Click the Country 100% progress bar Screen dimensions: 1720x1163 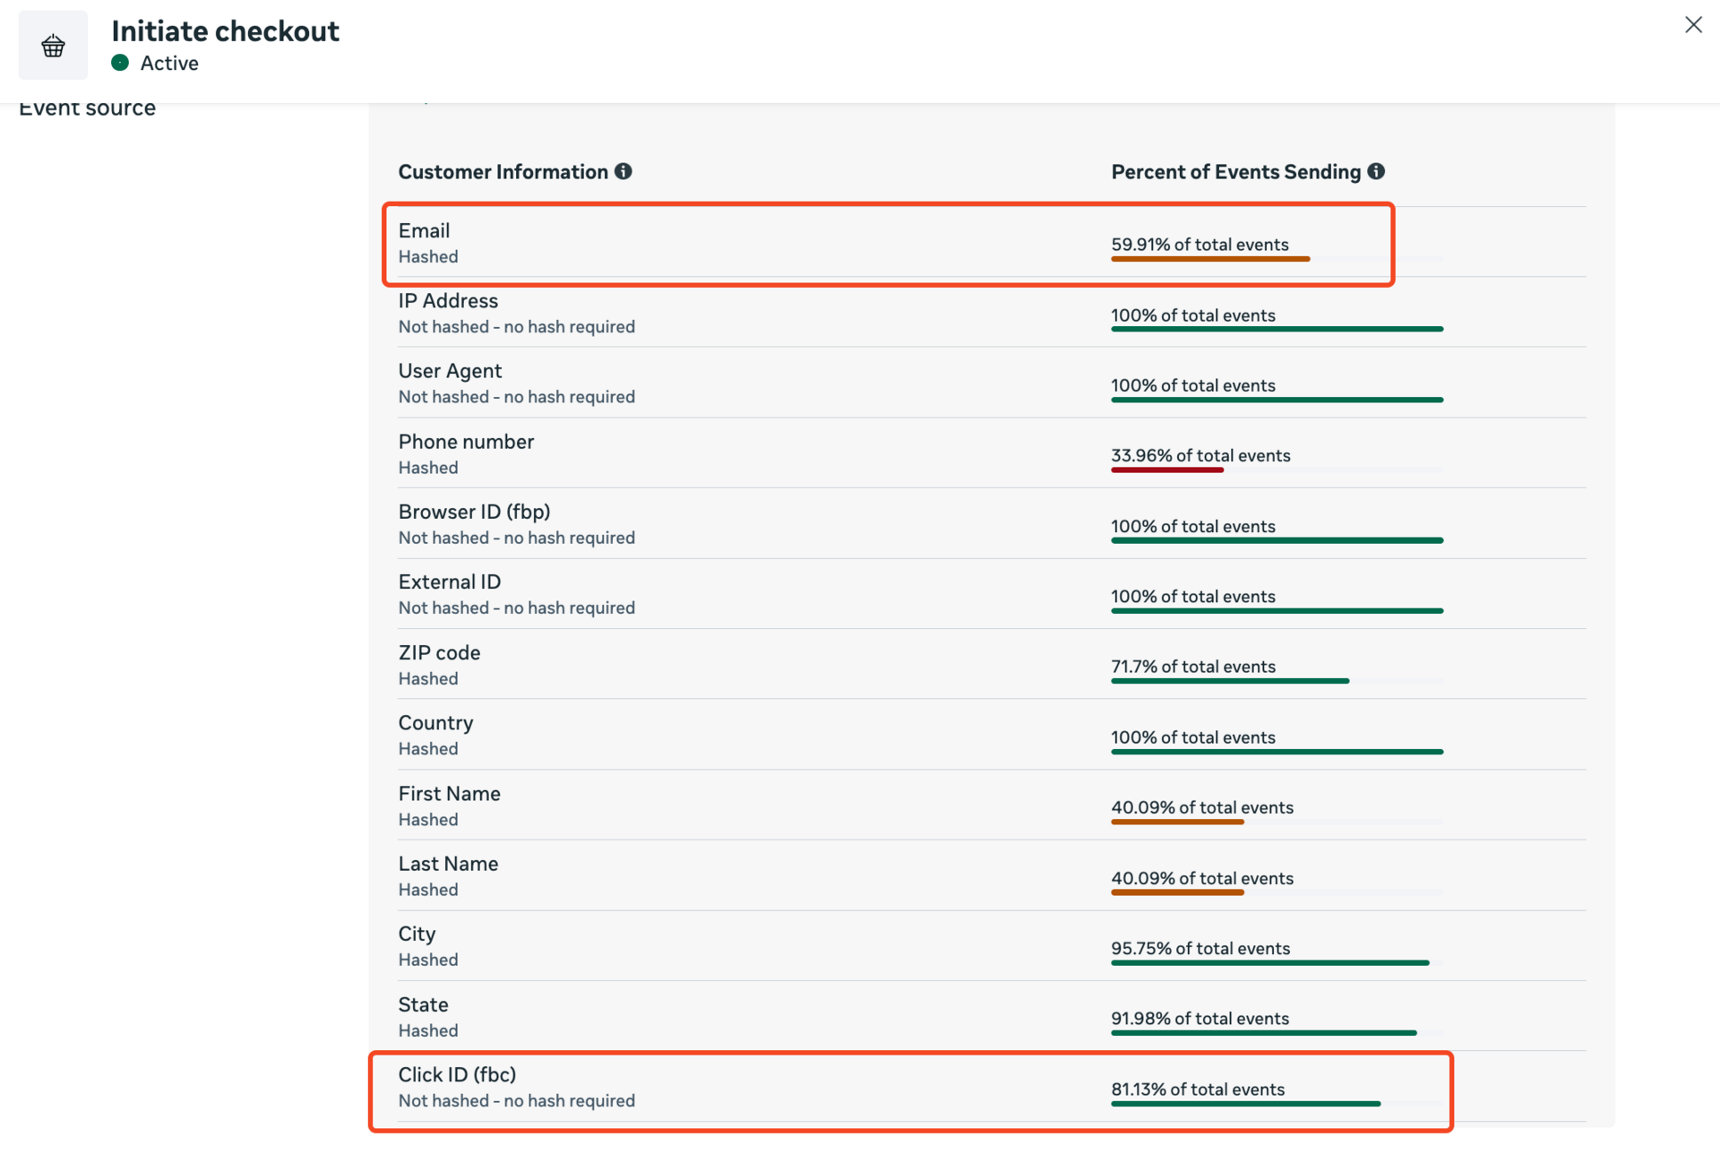click(1277, 752)
